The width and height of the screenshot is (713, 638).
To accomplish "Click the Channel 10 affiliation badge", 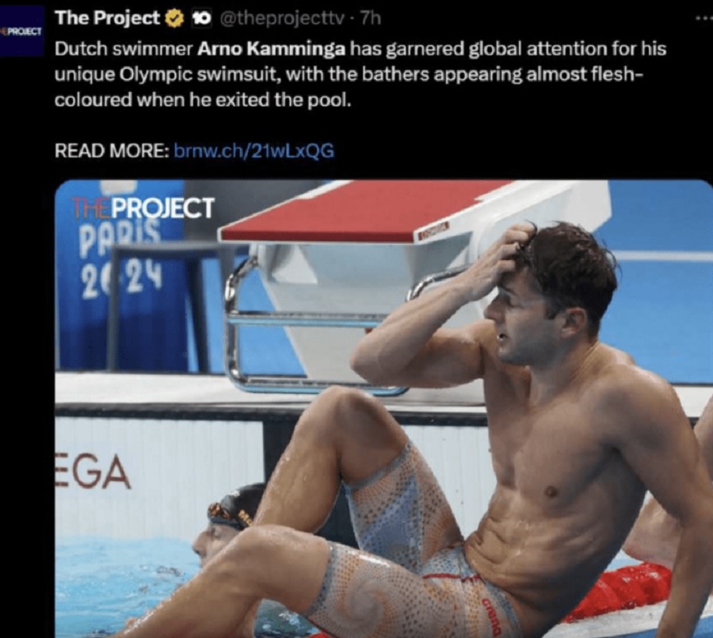I will point(201,18).
